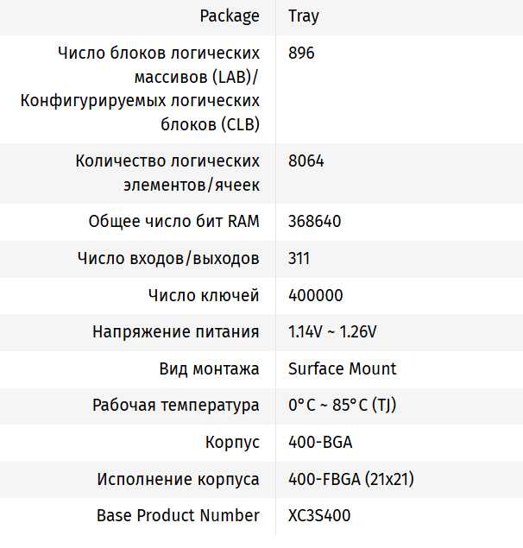This screenshot has height=548, width=523.
Task: Click the "Рабочая температура" label
Action: (x=176, y=406)
